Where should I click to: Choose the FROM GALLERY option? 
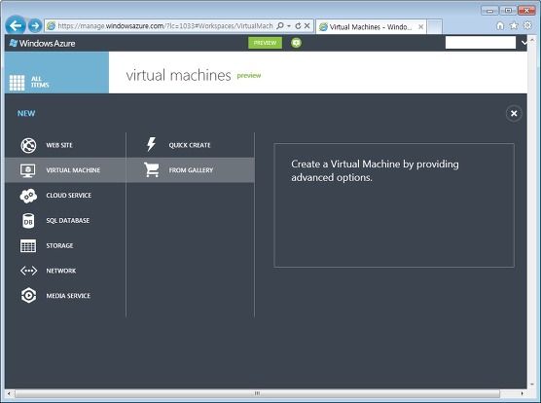click(191, 170)
